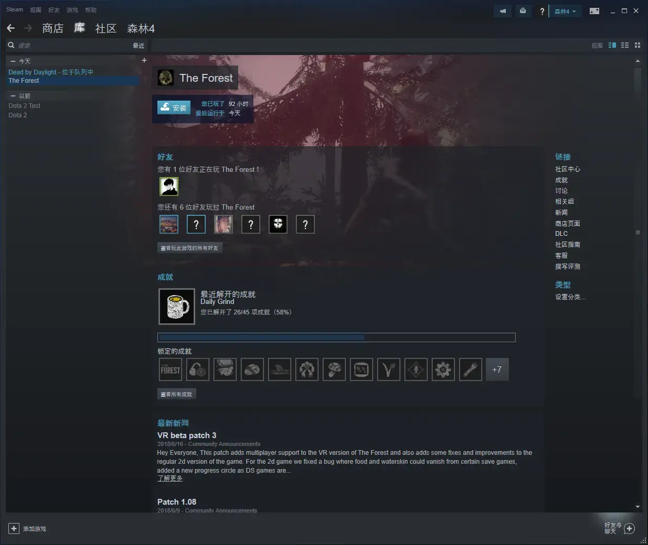Click the library search field
Viewport: 648px width, 545px height.
click(73, 46)
